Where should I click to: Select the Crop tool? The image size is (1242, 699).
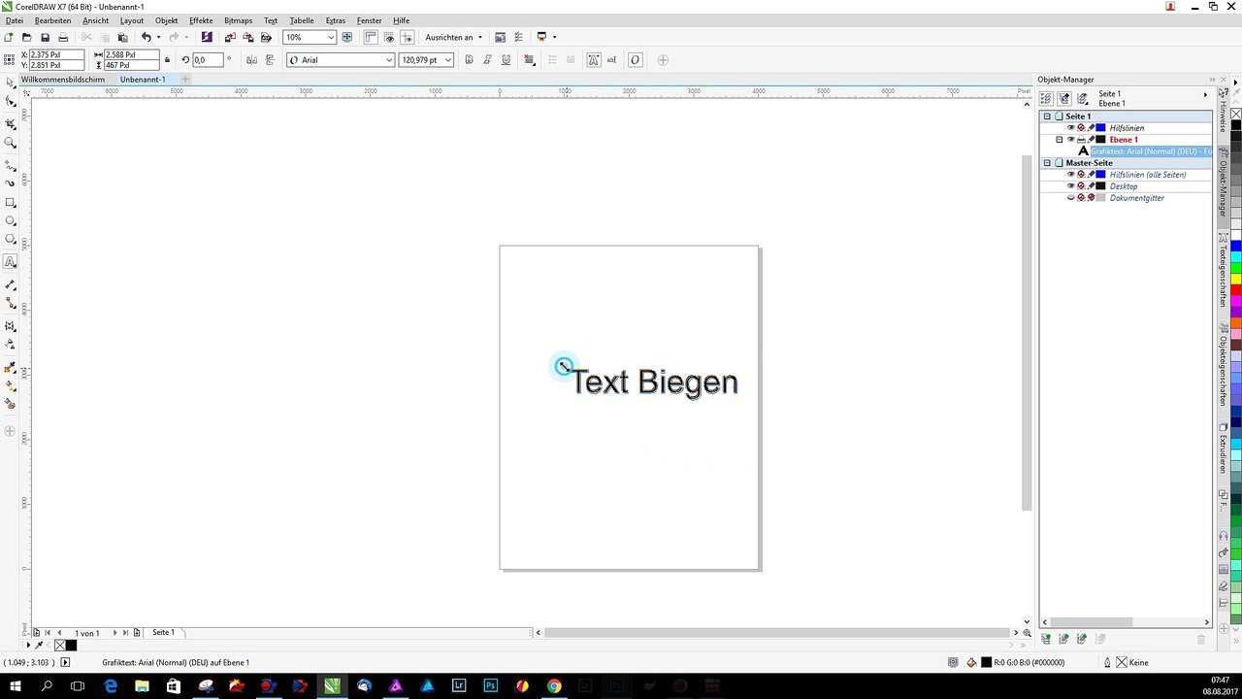(10, 123)
